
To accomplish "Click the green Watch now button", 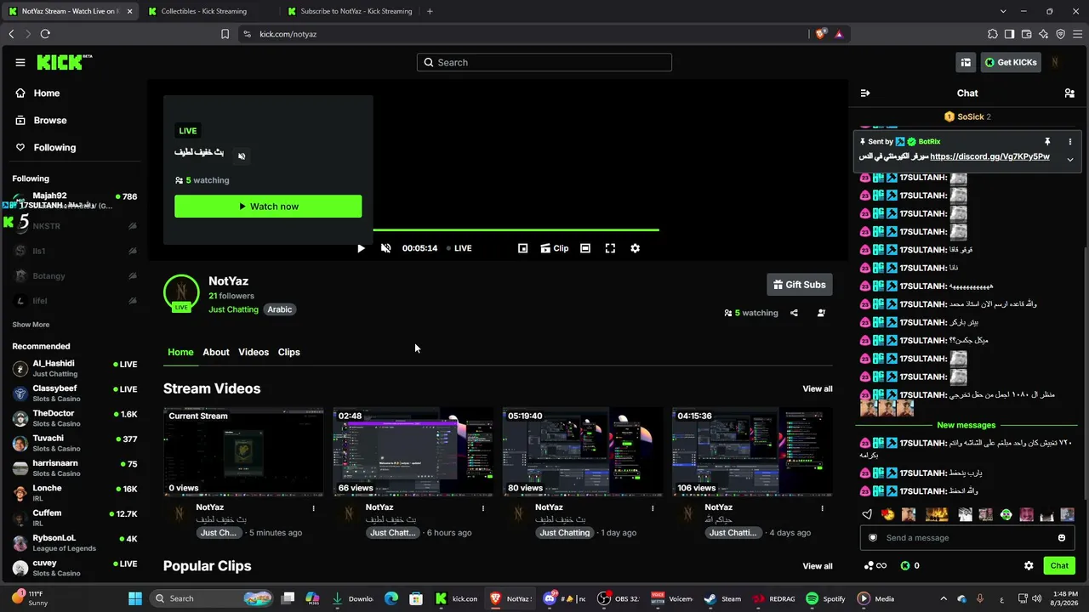I will pyautogui.click(x=268, y=207).
